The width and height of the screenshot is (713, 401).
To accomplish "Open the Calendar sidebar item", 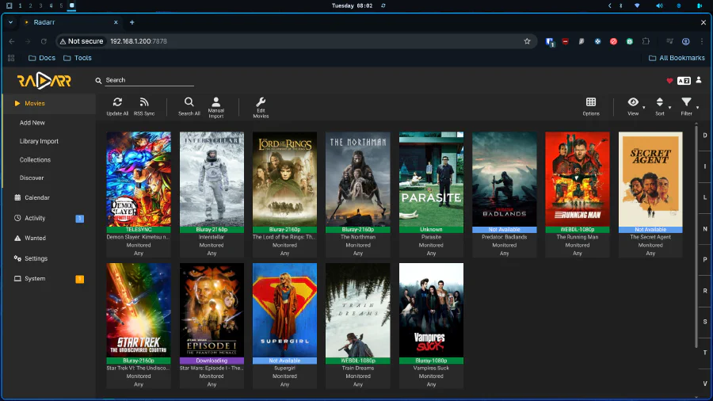I will 36,198.
